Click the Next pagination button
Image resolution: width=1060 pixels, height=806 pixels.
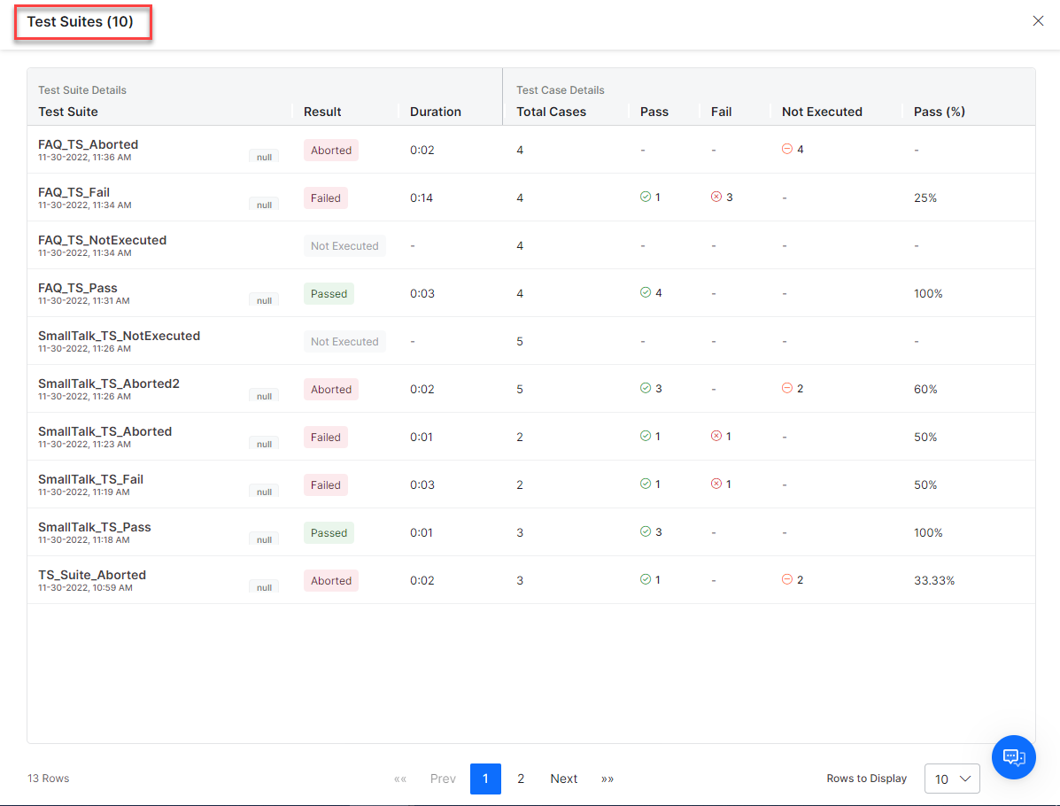(563, 779)
